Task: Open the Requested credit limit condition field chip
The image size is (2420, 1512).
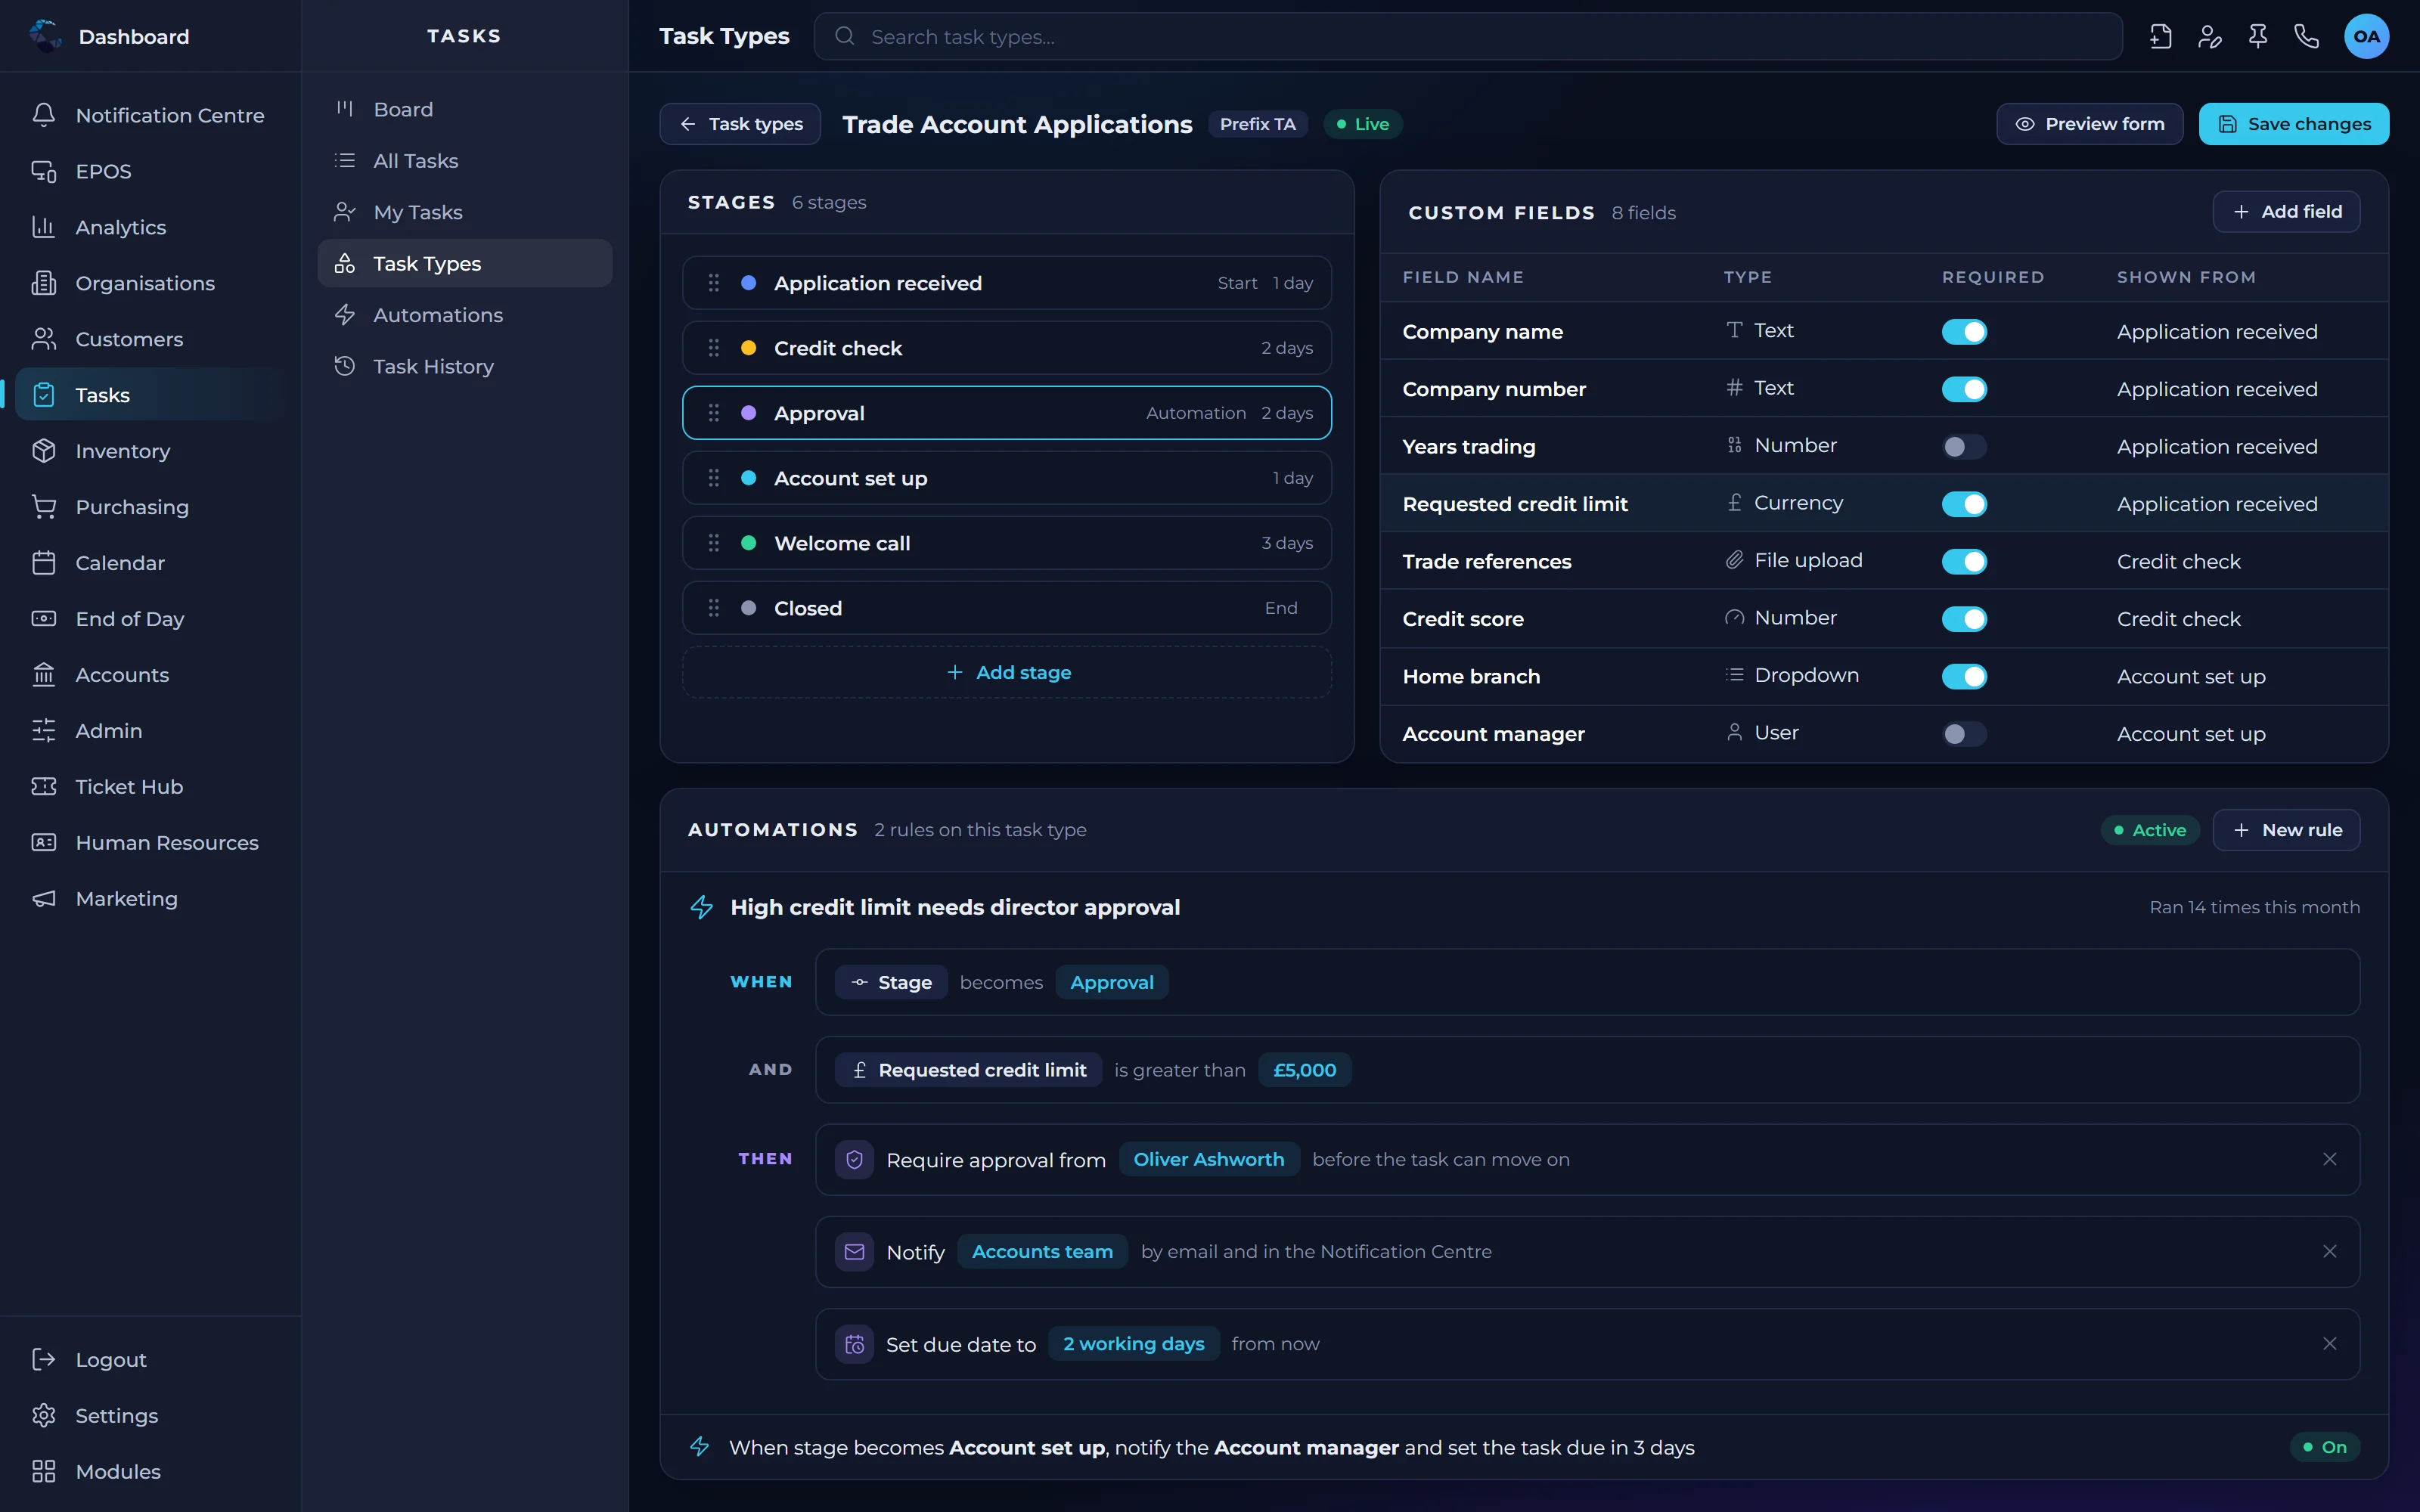Action: pyautogui.click(x=968, y=1070)
